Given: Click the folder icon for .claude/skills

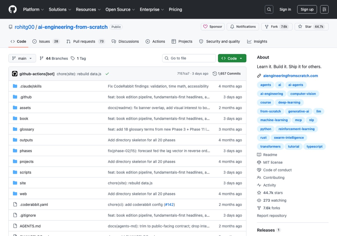Looking at the screenshot, I should [x=15, y=86].
